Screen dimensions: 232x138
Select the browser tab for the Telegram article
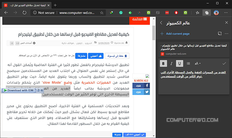coord(26,5)
